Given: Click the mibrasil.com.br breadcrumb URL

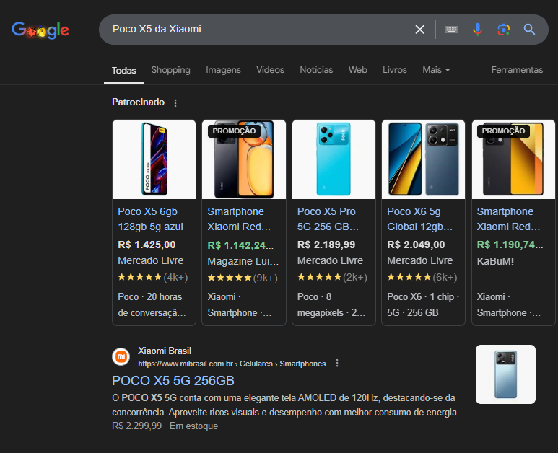Looking at the screenshot, I should click(232, 364).
